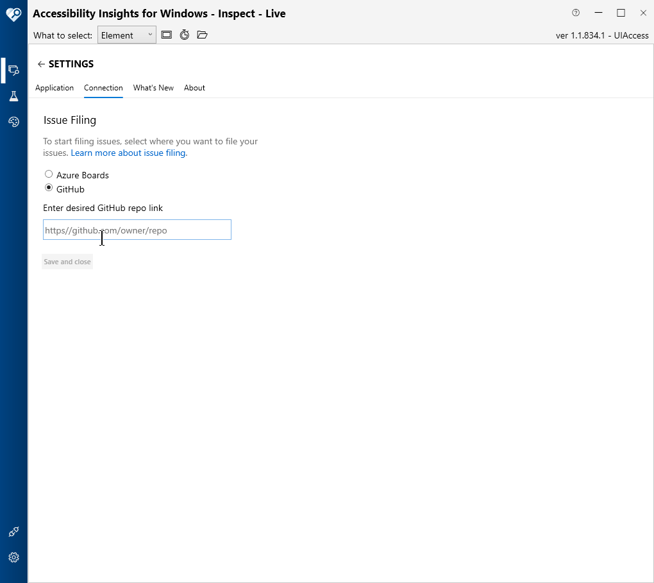This screenshot has height=583, width=654.
Task: Click the Issue Filing heading
Action: (70, 120)
